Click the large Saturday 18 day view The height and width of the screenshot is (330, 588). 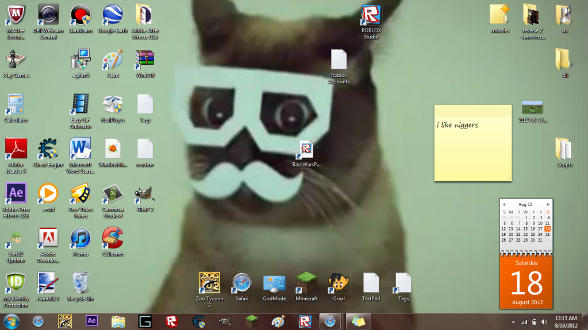[x=526, y=282]
